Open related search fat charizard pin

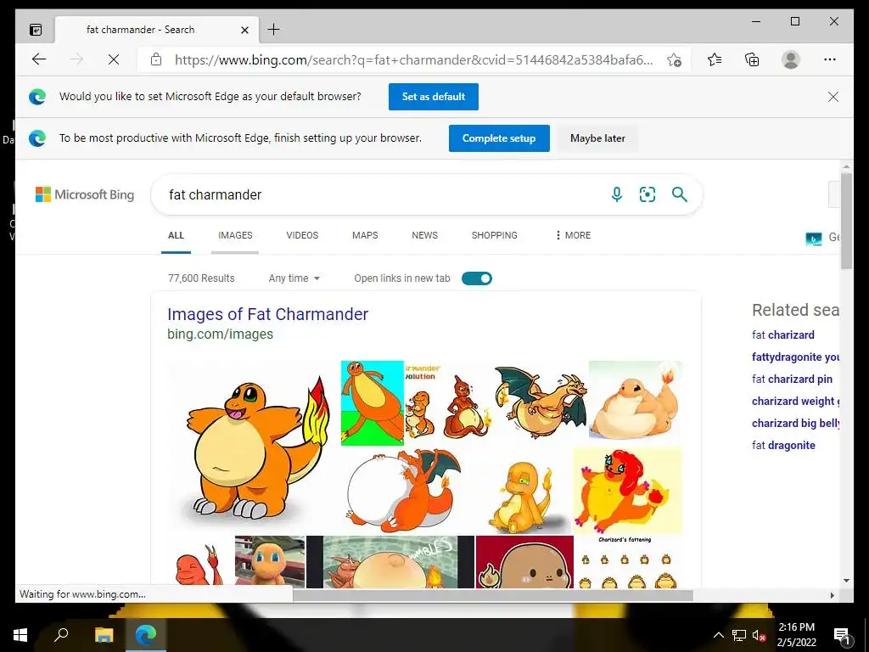click(792, 379)
